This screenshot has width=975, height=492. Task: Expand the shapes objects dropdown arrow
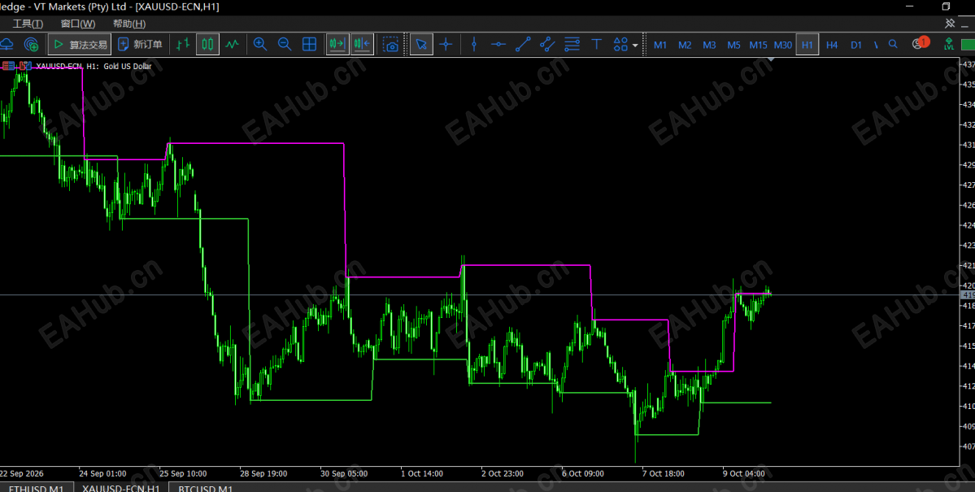pos(635,45)
